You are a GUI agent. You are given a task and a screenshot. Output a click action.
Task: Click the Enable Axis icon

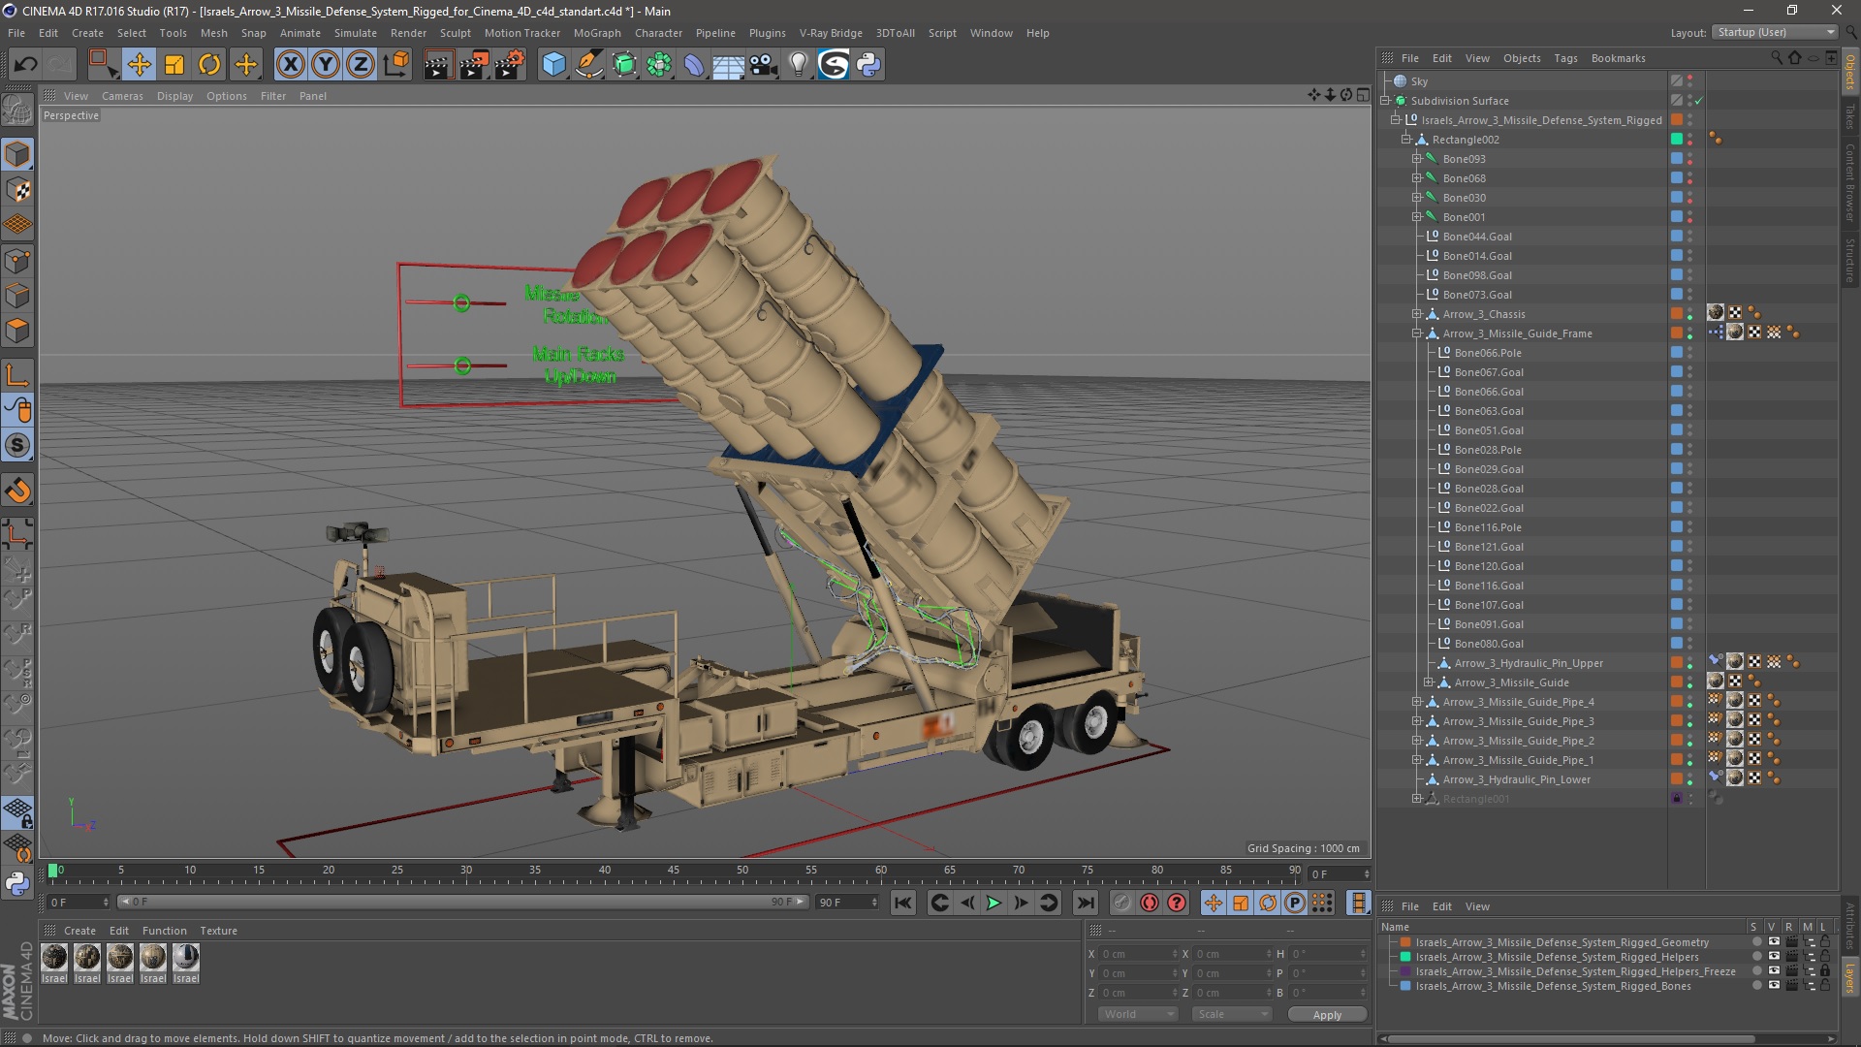click(17, 375)
